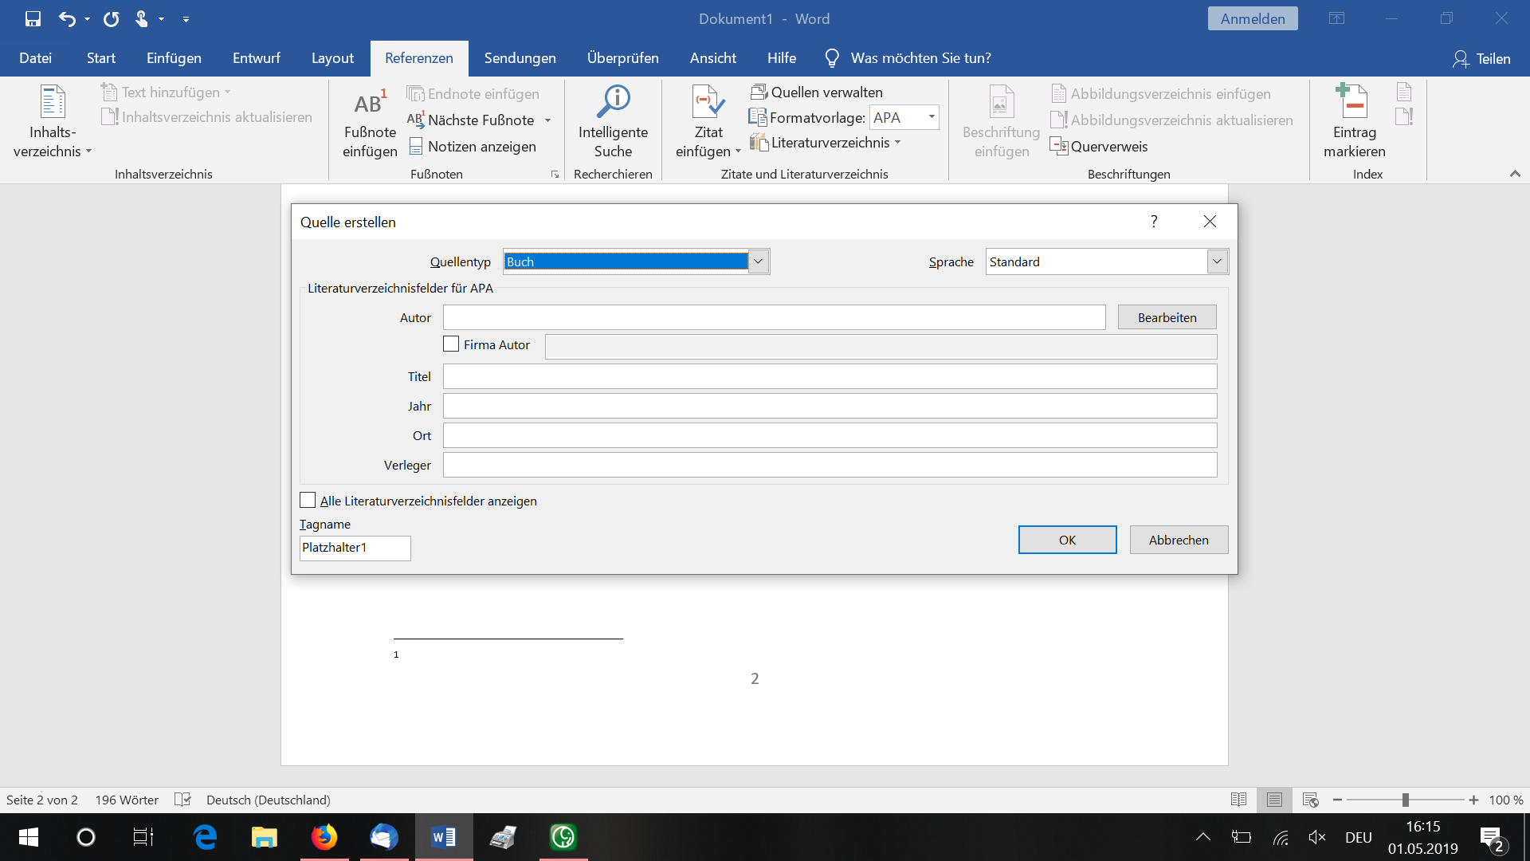Click zoom in plus button

pos(1473,800)
